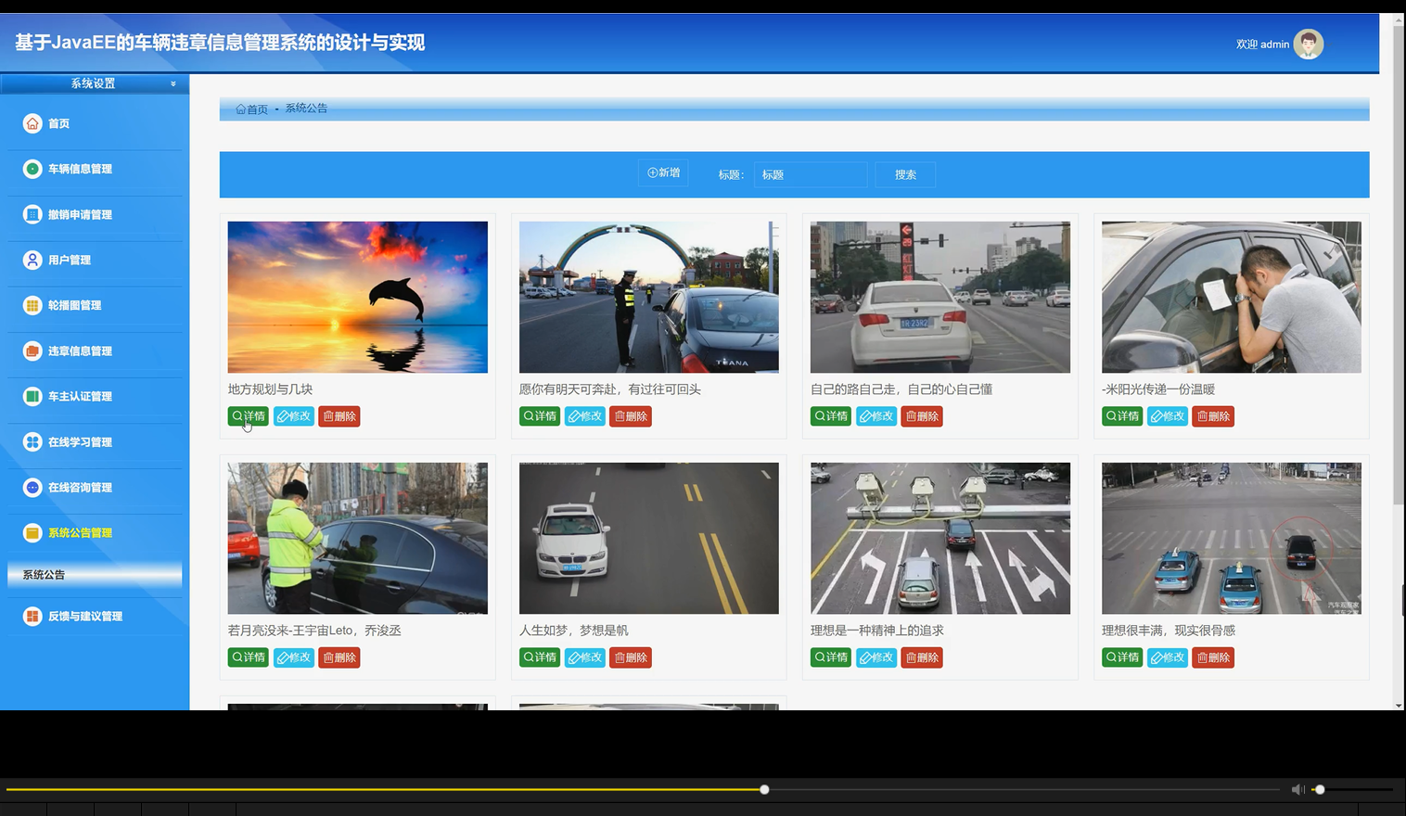Click the dolphin sunset thumbnail
This screenshot has height=816, width=1406.
point(358,297)
